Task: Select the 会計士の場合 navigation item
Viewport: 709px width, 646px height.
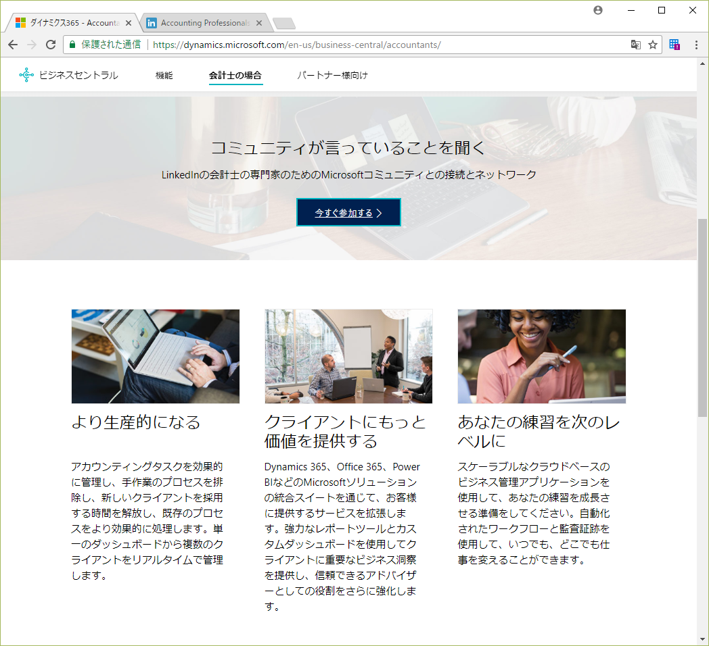Action: (235, 76)
